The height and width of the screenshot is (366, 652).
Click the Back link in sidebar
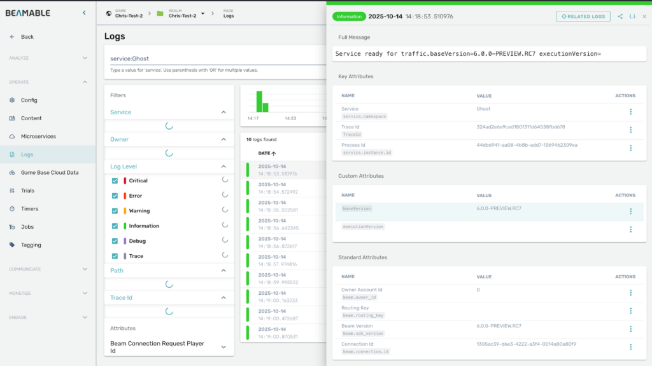coord(27,37)
